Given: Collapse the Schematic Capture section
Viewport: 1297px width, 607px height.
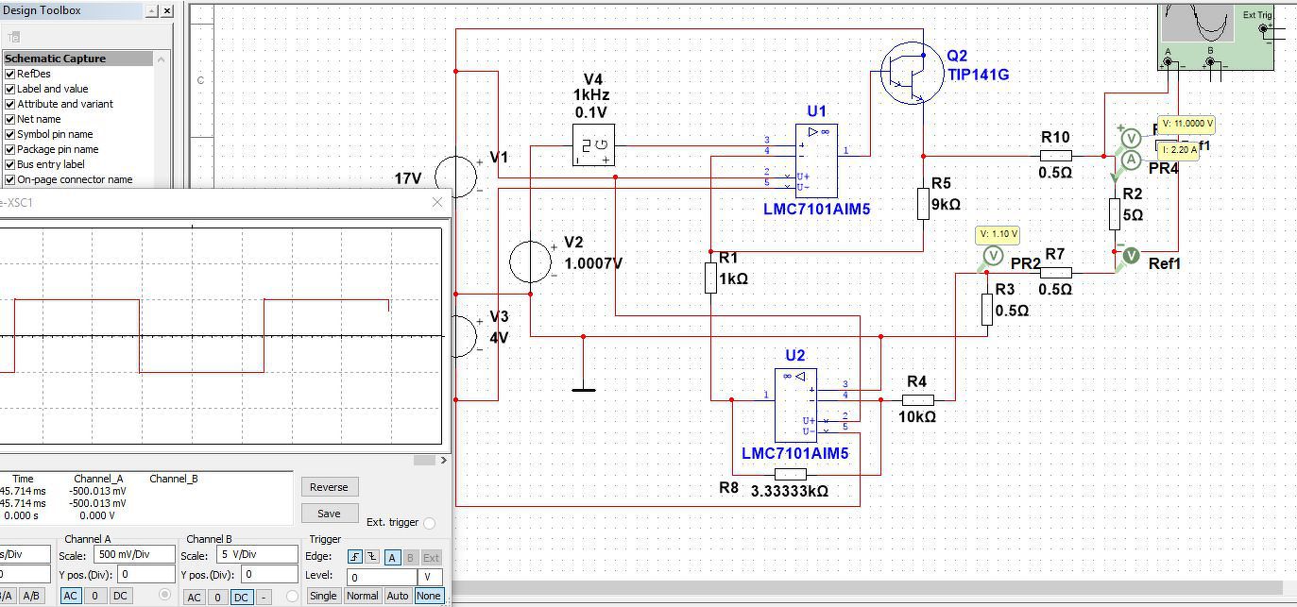Looking at the screenshot, I should (x=161, y=59).
